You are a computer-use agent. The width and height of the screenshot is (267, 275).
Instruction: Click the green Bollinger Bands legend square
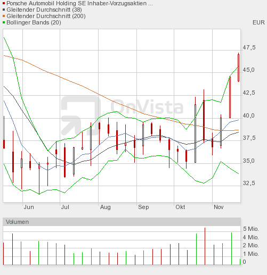tap(4, 22)
